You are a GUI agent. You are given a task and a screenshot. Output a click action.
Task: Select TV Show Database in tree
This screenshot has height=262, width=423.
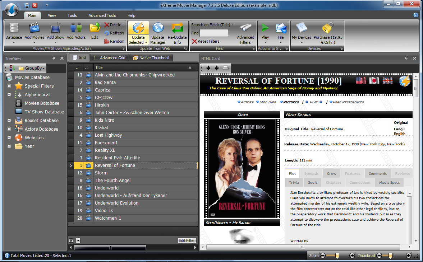[x=44, y=112]
